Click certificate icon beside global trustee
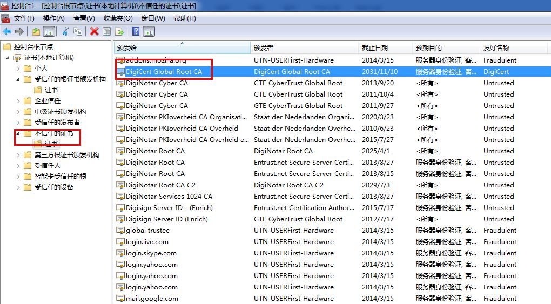551x304 pixels. (120, 231)
